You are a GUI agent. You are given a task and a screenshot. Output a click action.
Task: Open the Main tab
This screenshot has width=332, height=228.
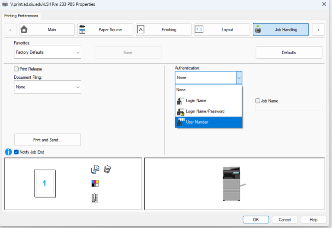tap(47, 30)
